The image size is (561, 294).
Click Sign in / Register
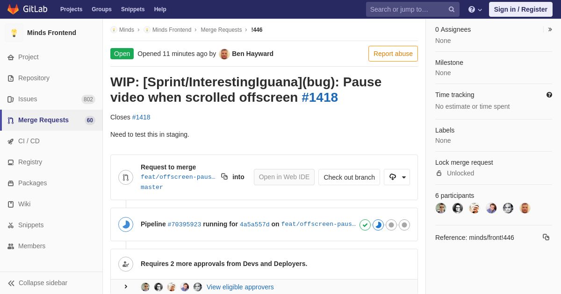point(521,9)
